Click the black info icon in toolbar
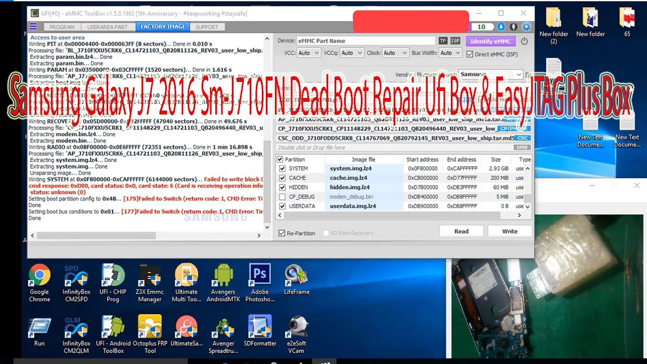Viewport: 647px width, 364px height. tap(514, 27)
